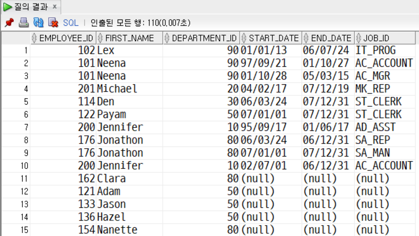Click employee ID 201 cell
Screen dimensions: 419x236
point(63,89)
